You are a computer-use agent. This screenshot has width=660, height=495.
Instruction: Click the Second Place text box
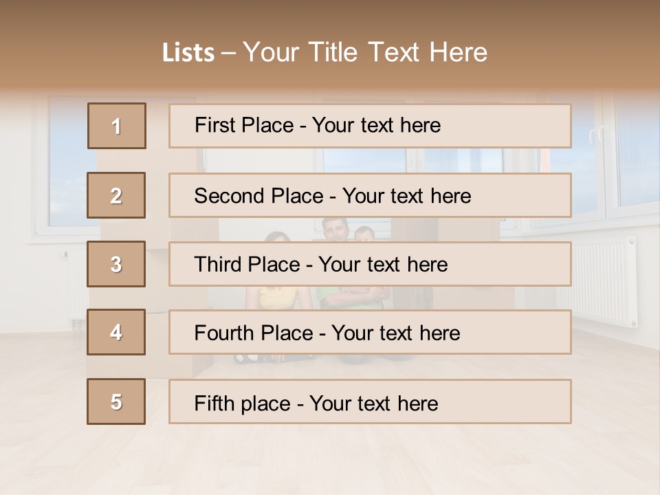(x=370, y=195)
